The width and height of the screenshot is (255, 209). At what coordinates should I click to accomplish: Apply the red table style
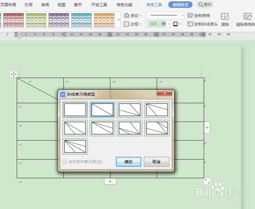13,20
